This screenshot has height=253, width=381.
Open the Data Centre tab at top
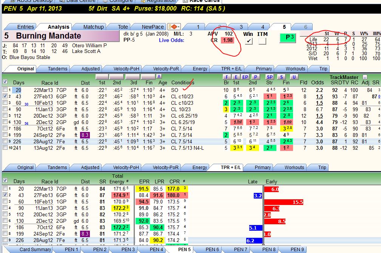point(78,1)
